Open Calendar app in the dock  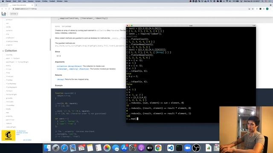[81, 148]
